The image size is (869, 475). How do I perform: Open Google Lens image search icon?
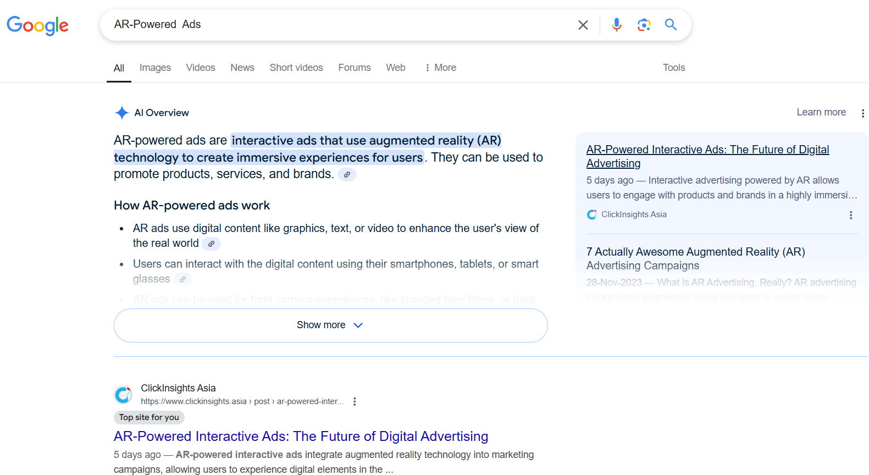pyautogui.click(x=644, y=25)
